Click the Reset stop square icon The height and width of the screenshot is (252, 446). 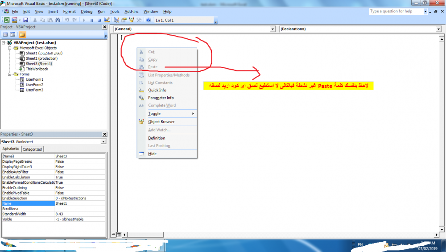click(x=99, y=20)
